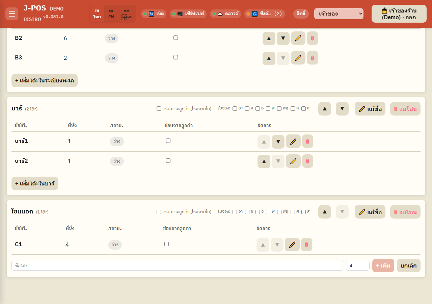
Task: Open the ซิงค์ (2) sync status indicator
Action: click(x=265, y=14)
